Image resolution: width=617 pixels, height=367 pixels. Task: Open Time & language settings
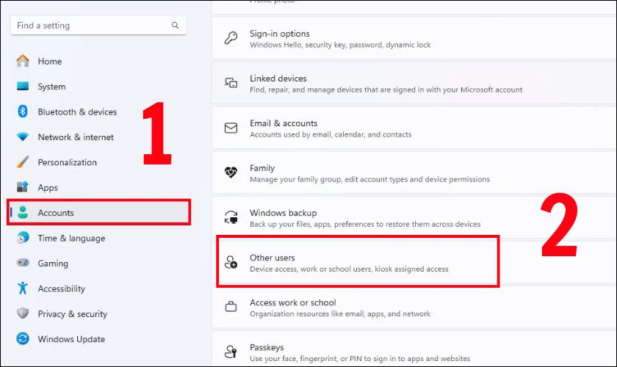coord(98,238)
